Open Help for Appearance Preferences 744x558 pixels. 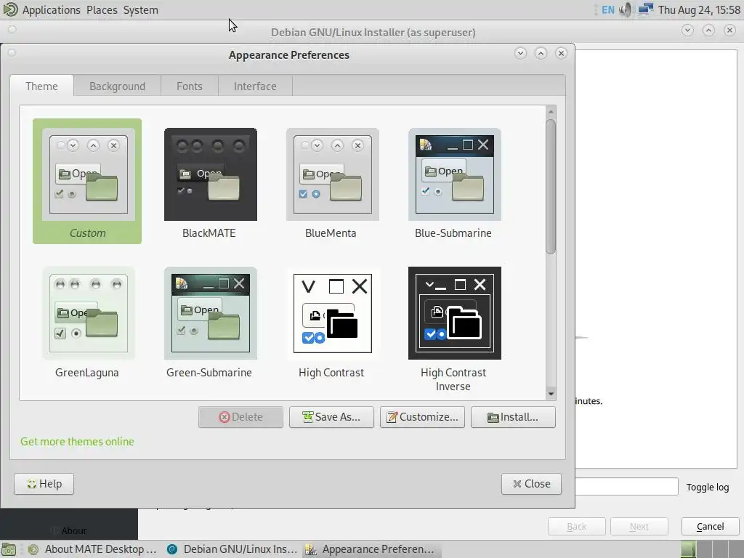44,483
